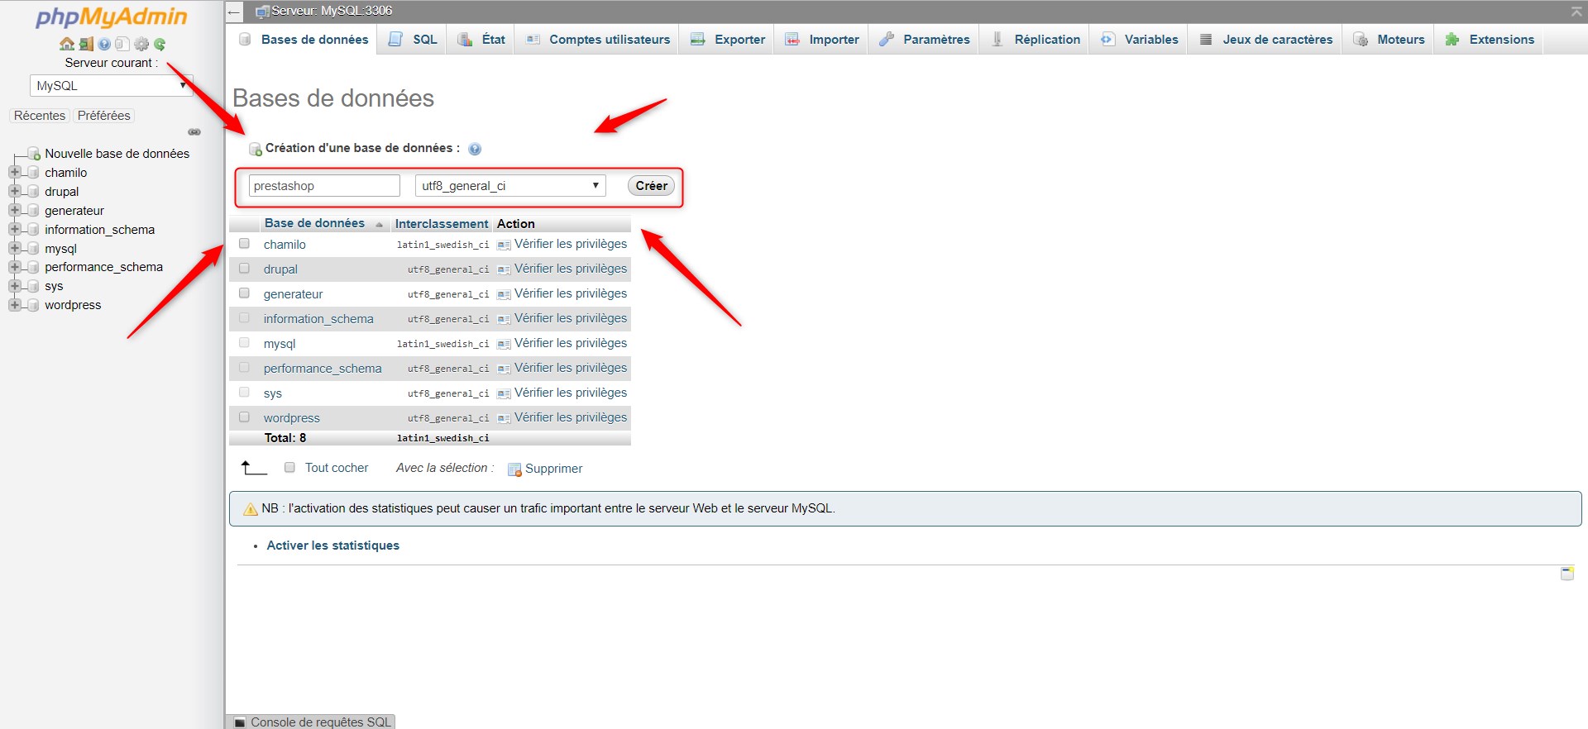Open the MySQL documentation page icon
Viewport: 1588px width, 729px height.
click(x=122, y=44)
